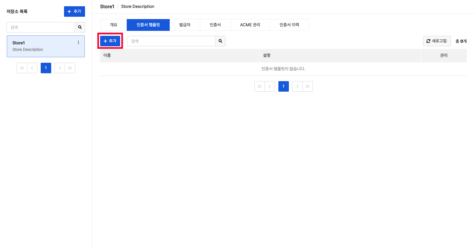
Task: Open Store1 three-dot options menu
Action: (78, 42)
